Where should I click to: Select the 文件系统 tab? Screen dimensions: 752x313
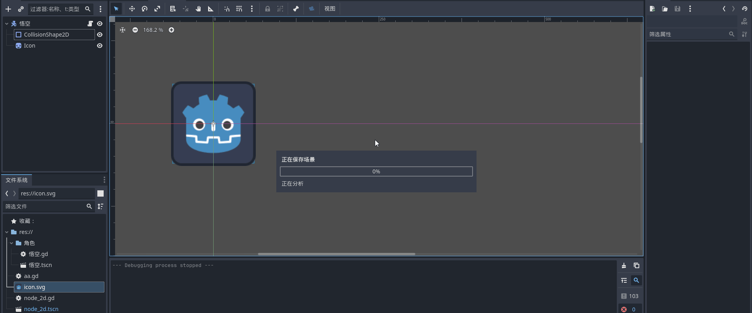tap(17, 180)
